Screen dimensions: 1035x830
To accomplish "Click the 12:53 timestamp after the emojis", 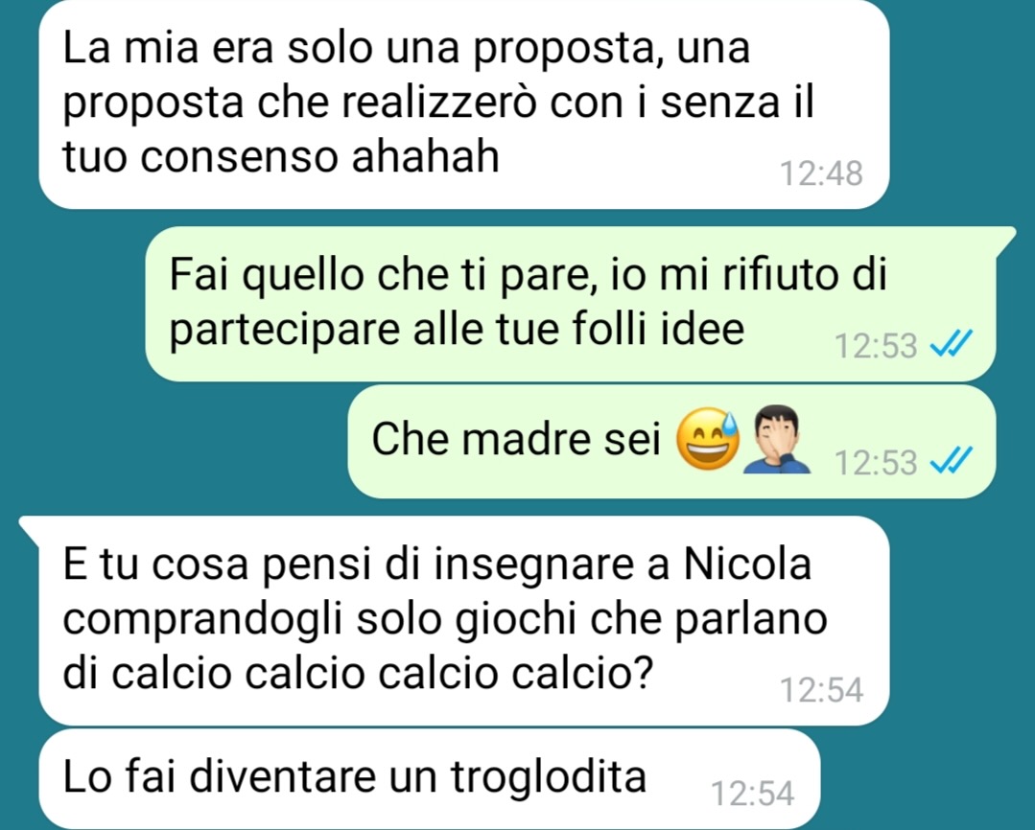I will (876, 463).
